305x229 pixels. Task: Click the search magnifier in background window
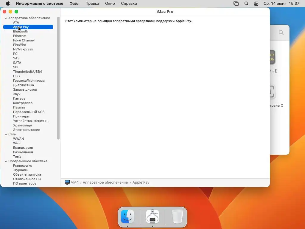(x=281, y=32)
